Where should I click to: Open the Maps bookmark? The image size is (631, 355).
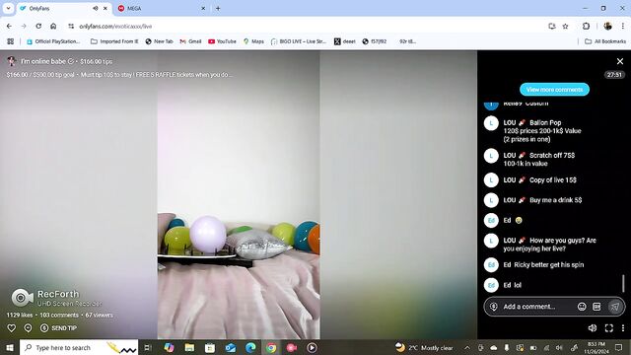click(253, 41)
